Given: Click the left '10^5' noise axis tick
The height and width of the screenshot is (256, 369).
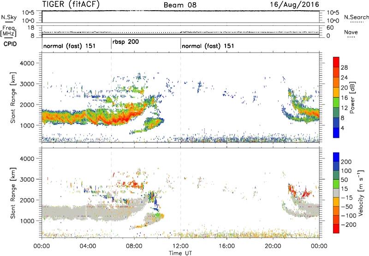Looking at the screenshot, I should [28, 12].
